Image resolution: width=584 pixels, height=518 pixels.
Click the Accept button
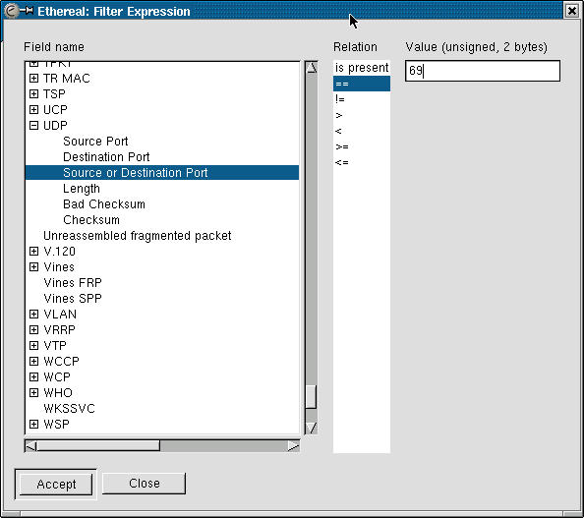56,485
